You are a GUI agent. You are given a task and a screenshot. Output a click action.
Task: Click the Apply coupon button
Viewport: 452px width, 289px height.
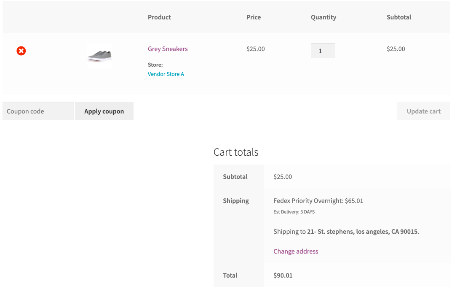pyautogui.click(x=104, y=111)
